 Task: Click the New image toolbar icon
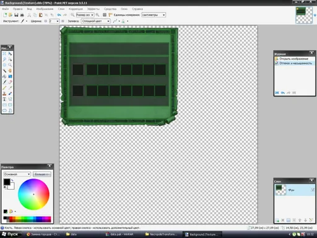[x=5, y=15]
